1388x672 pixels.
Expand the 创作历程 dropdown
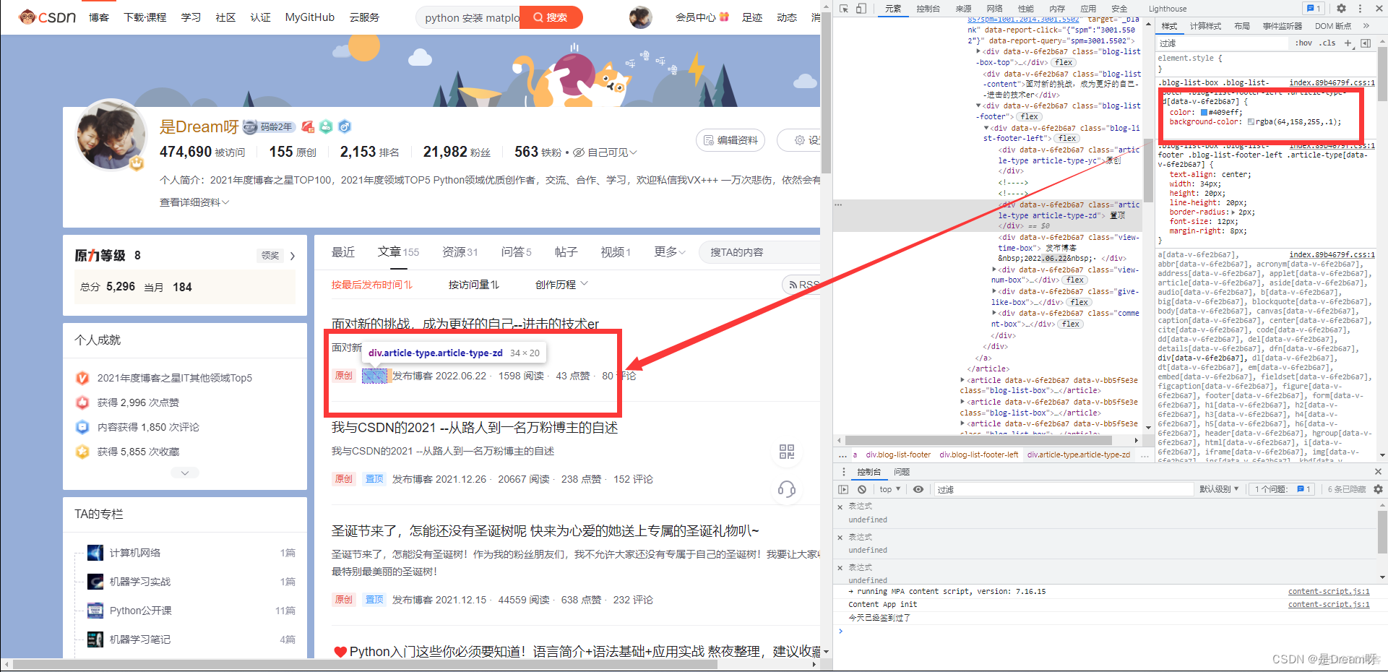[561, 284]
